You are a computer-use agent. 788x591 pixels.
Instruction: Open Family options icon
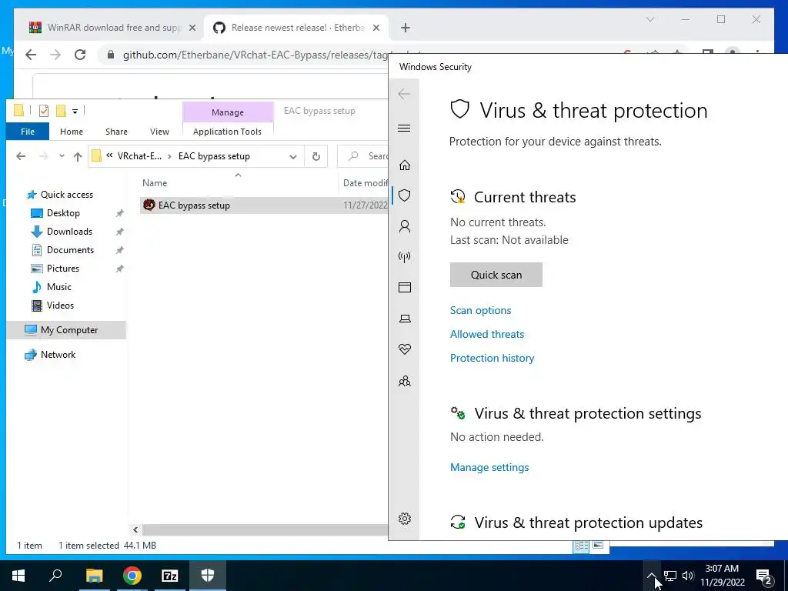pyautogui.click(x=405, y=381)
